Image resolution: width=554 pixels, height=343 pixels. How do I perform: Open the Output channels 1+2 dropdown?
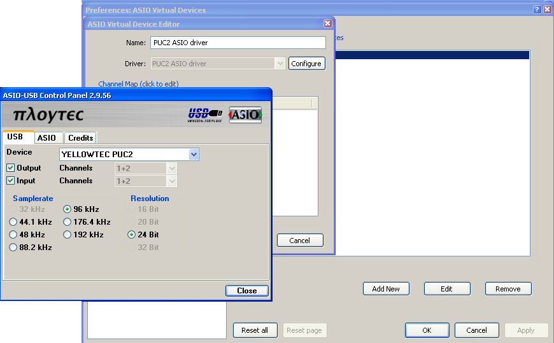[172, 169]
